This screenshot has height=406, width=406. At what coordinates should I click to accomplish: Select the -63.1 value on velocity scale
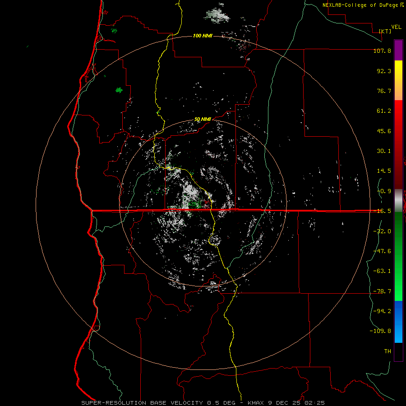pos(382,271)
